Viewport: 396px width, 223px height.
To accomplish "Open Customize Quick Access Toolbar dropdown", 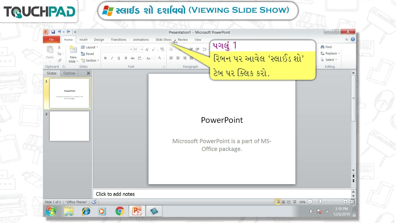I will pyautogui.click(x=75, y=32).
